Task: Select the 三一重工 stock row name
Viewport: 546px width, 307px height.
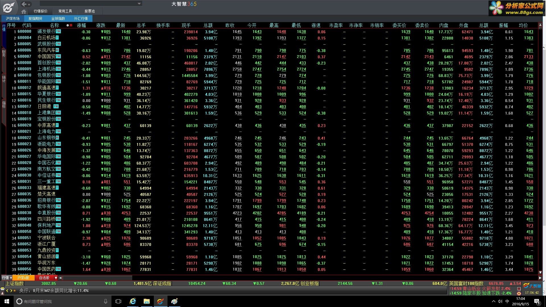Action: [x=47, y=182]
